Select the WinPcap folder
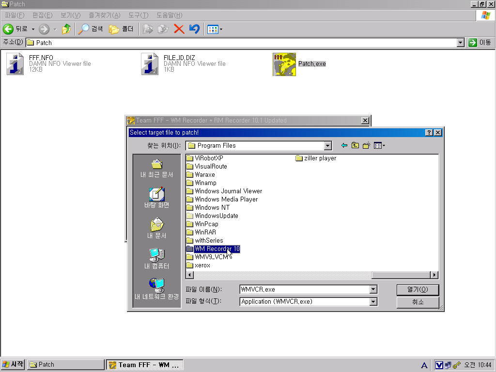This screenshot has height=372, width=496. tap(202, 224)
